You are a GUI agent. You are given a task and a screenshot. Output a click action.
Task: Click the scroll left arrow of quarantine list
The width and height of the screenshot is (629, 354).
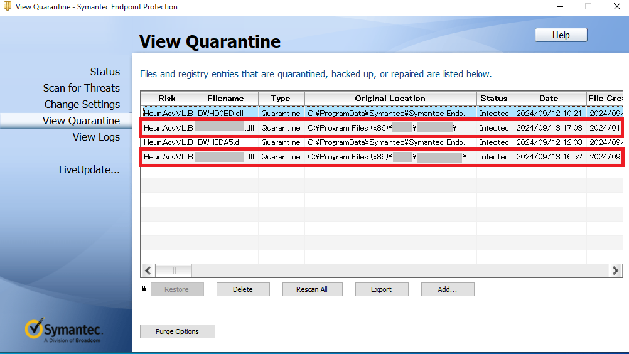pyautogui.click(x=148, y=271)
